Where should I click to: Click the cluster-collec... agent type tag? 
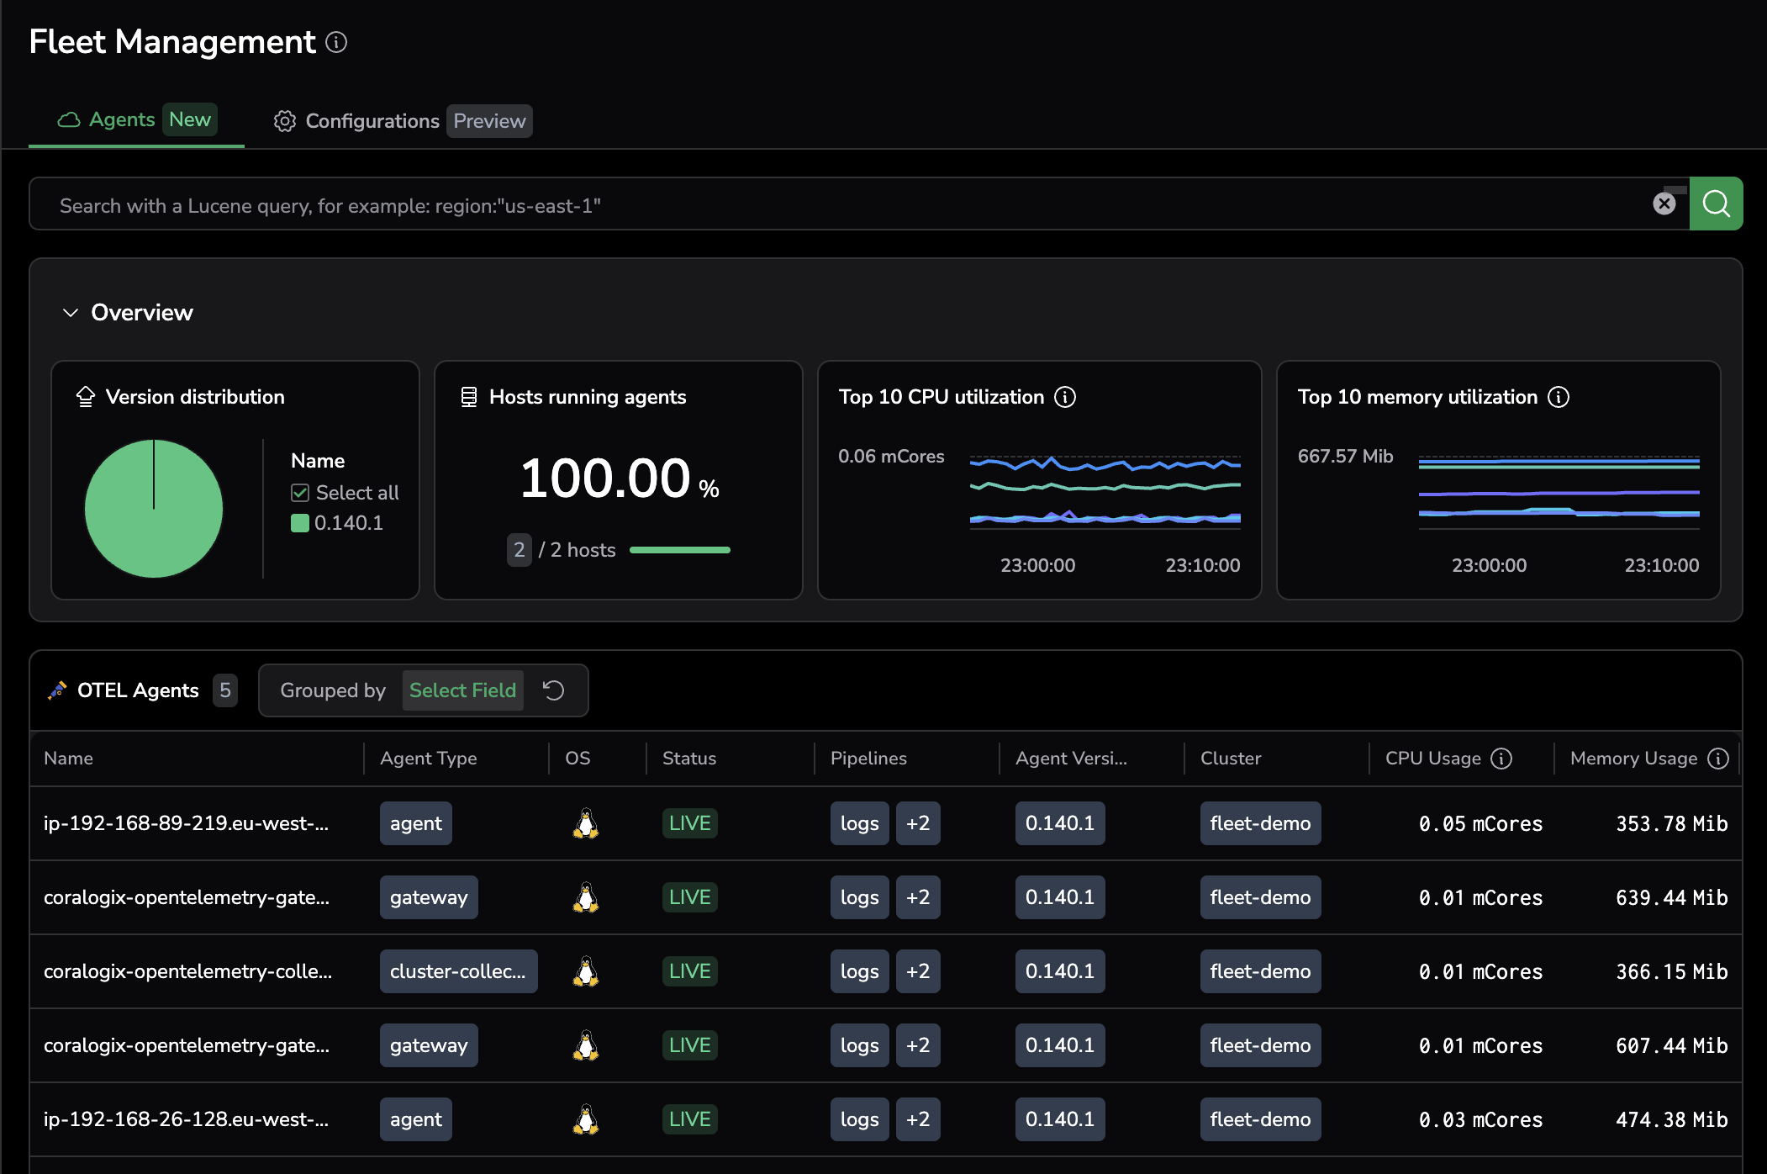click(x=457, y=971)
